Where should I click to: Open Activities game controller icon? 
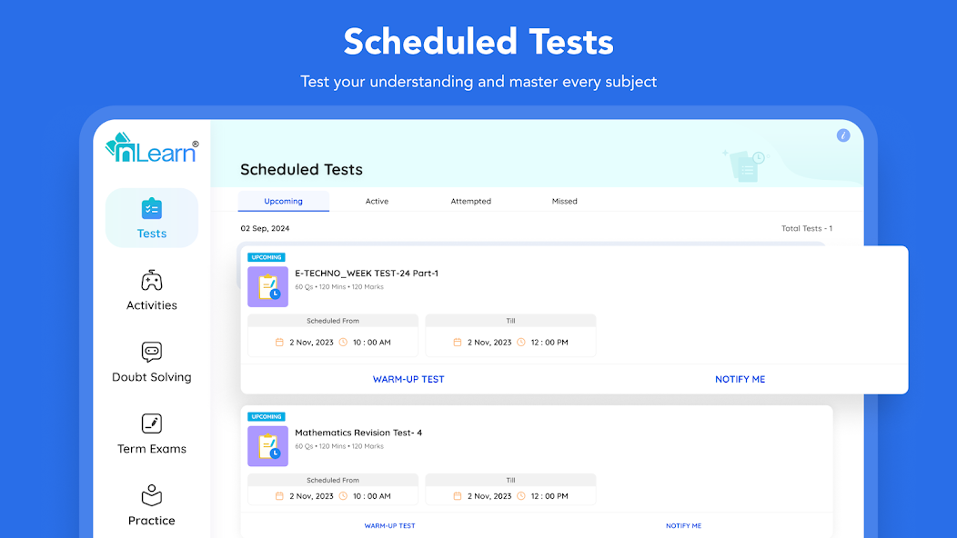click(x=152, y=280)
